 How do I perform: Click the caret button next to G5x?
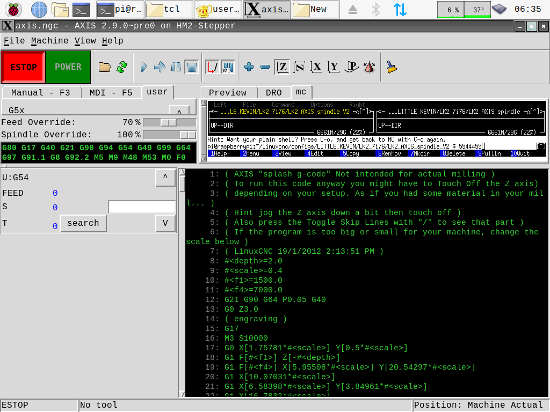[x=179, y=111]
